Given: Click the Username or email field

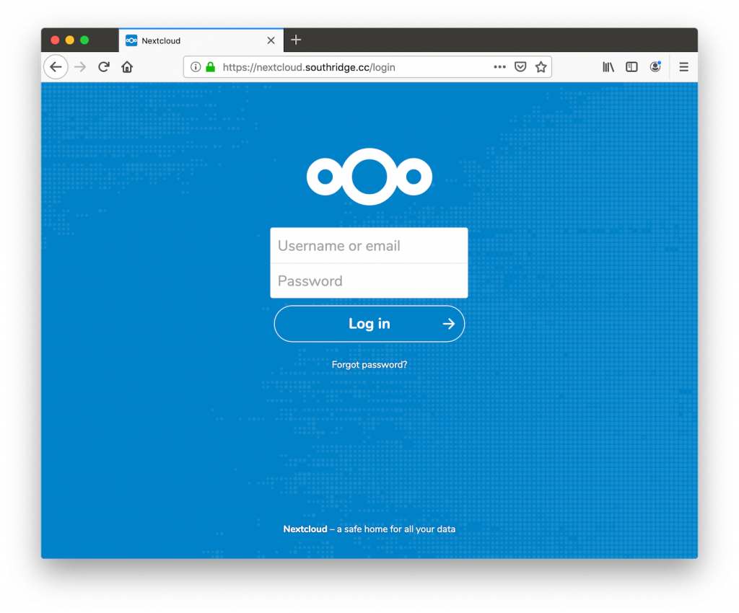Looking at the screenshot, I should point(369,246).
